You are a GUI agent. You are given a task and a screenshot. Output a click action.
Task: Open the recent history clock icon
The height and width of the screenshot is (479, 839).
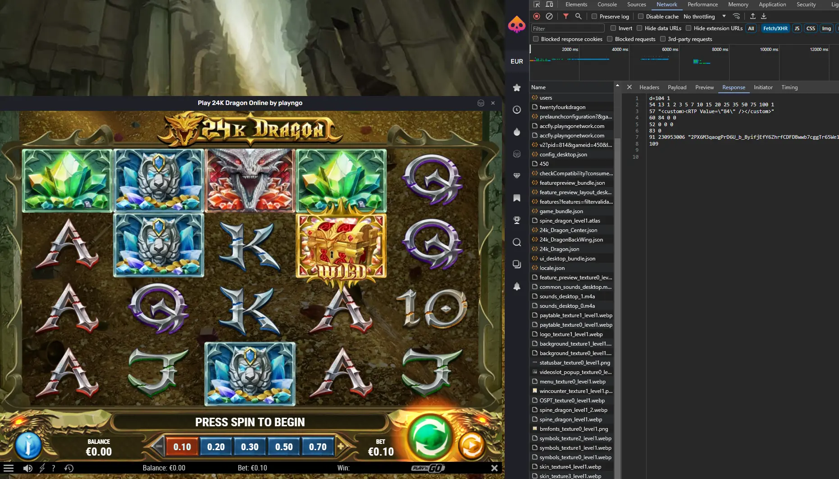click(x=517, y=109)
